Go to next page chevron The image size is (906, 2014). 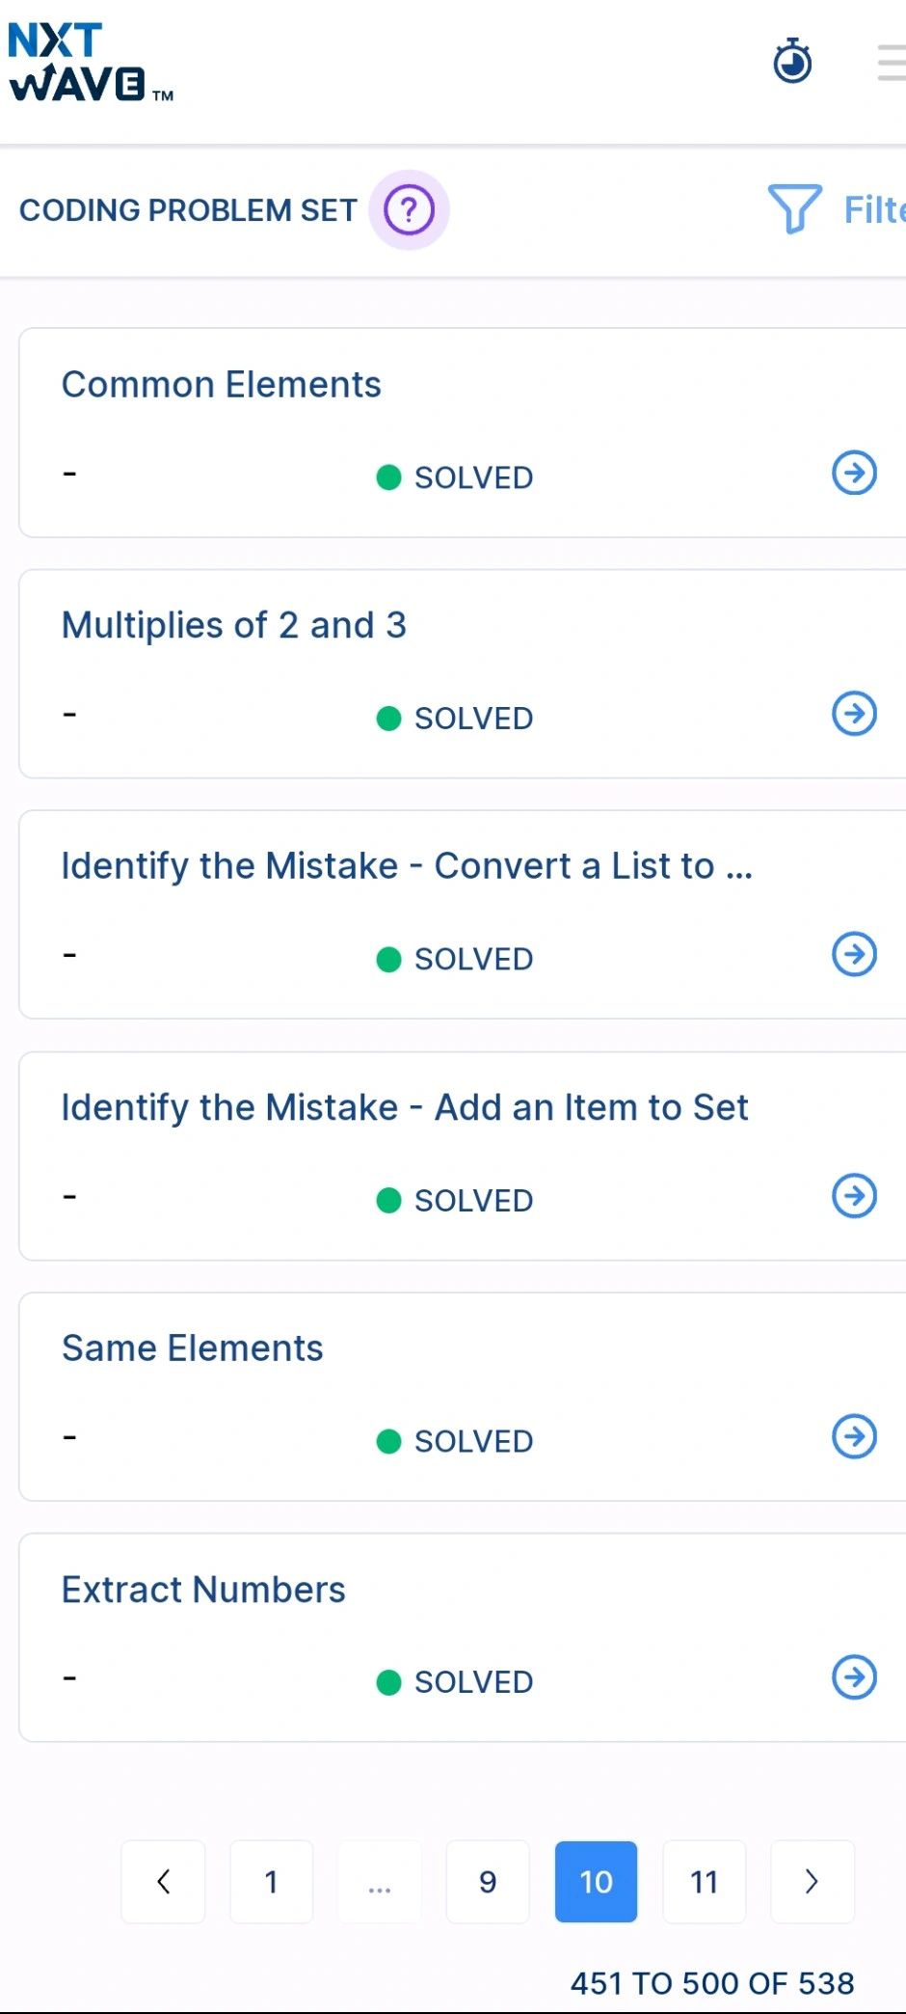[812, 1881]
